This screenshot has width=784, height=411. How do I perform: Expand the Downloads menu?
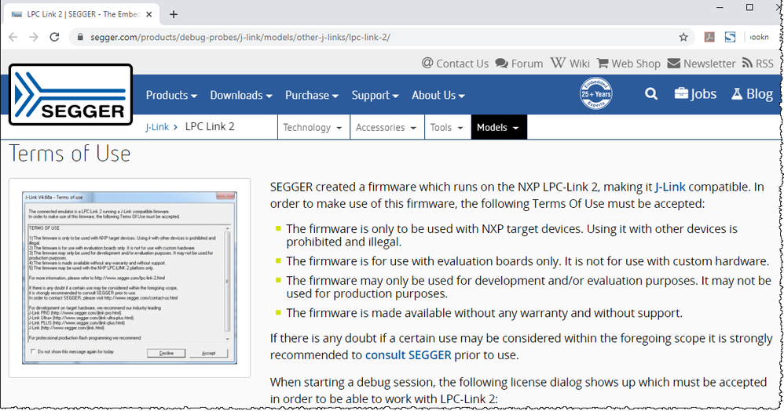241,95
